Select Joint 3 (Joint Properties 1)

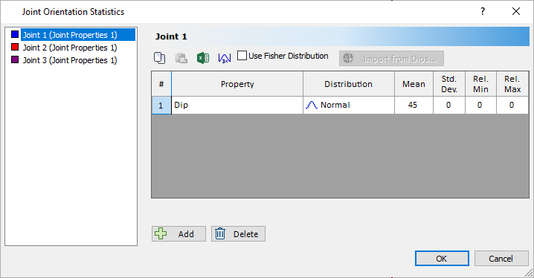point(70,60)
